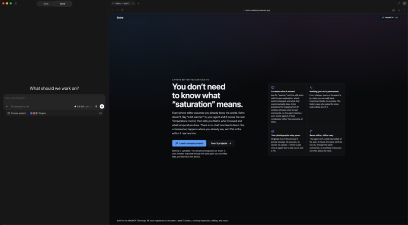Switch to the Chat mode tab
408x225 pixels.
click(x=46, y=4)
